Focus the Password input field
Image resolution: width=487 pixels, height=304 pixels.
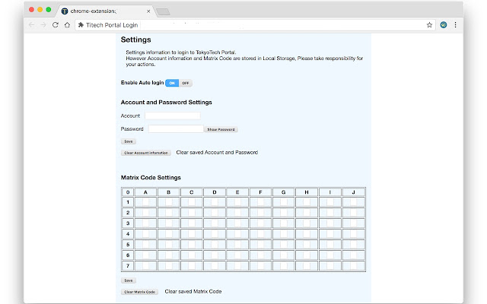click(x=176, y=128)
